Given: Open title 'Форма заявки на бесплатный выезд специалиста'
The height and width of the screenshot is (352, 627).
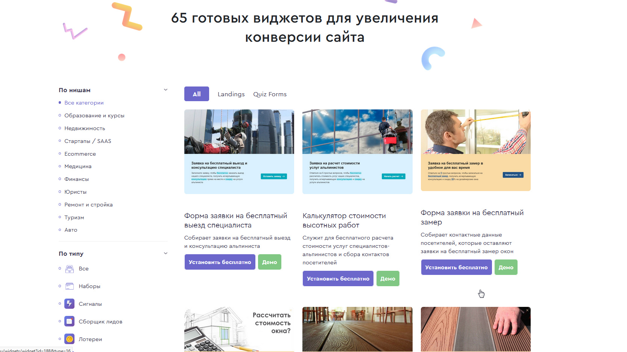Looking at the screenshot, I should tap(236, 220).
